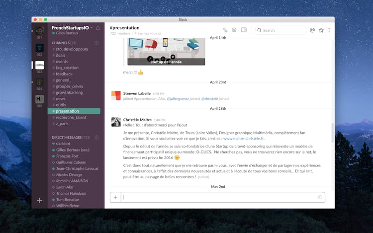373x233 pixels.
Task: Open the www.maitre-christele.fr link
Action: coord(243,139)
